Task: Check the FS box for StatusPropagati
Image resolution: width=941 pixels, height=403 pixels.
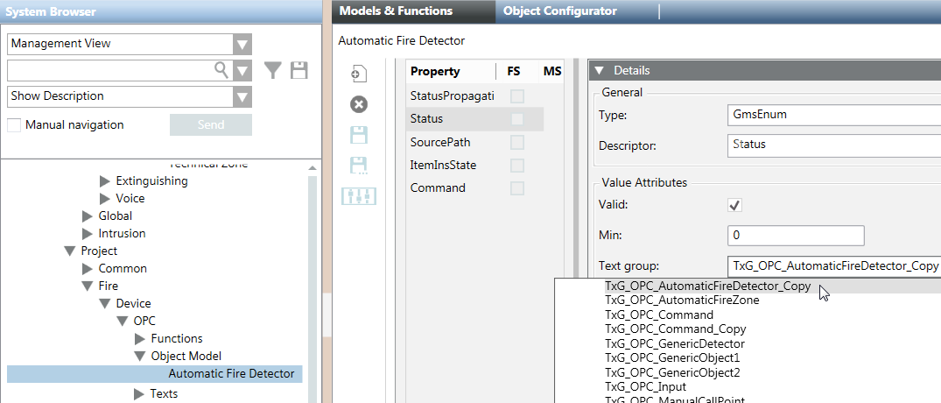Action: [517, 95]
